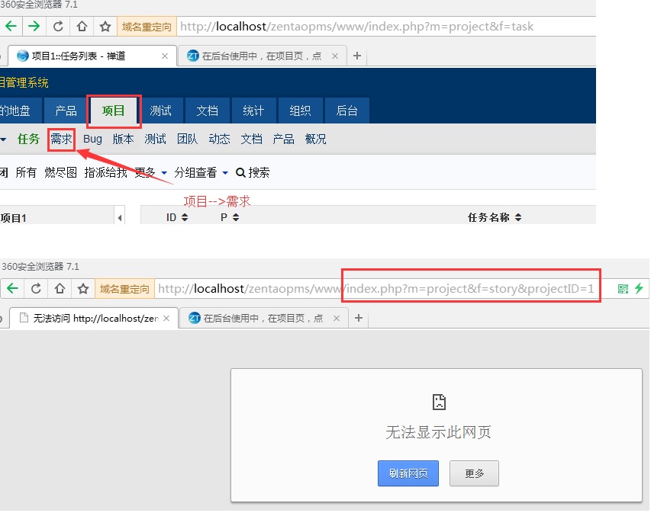651x513 pixels.
Task: Reload page in bottom browser toolbar
Action: 36,288
